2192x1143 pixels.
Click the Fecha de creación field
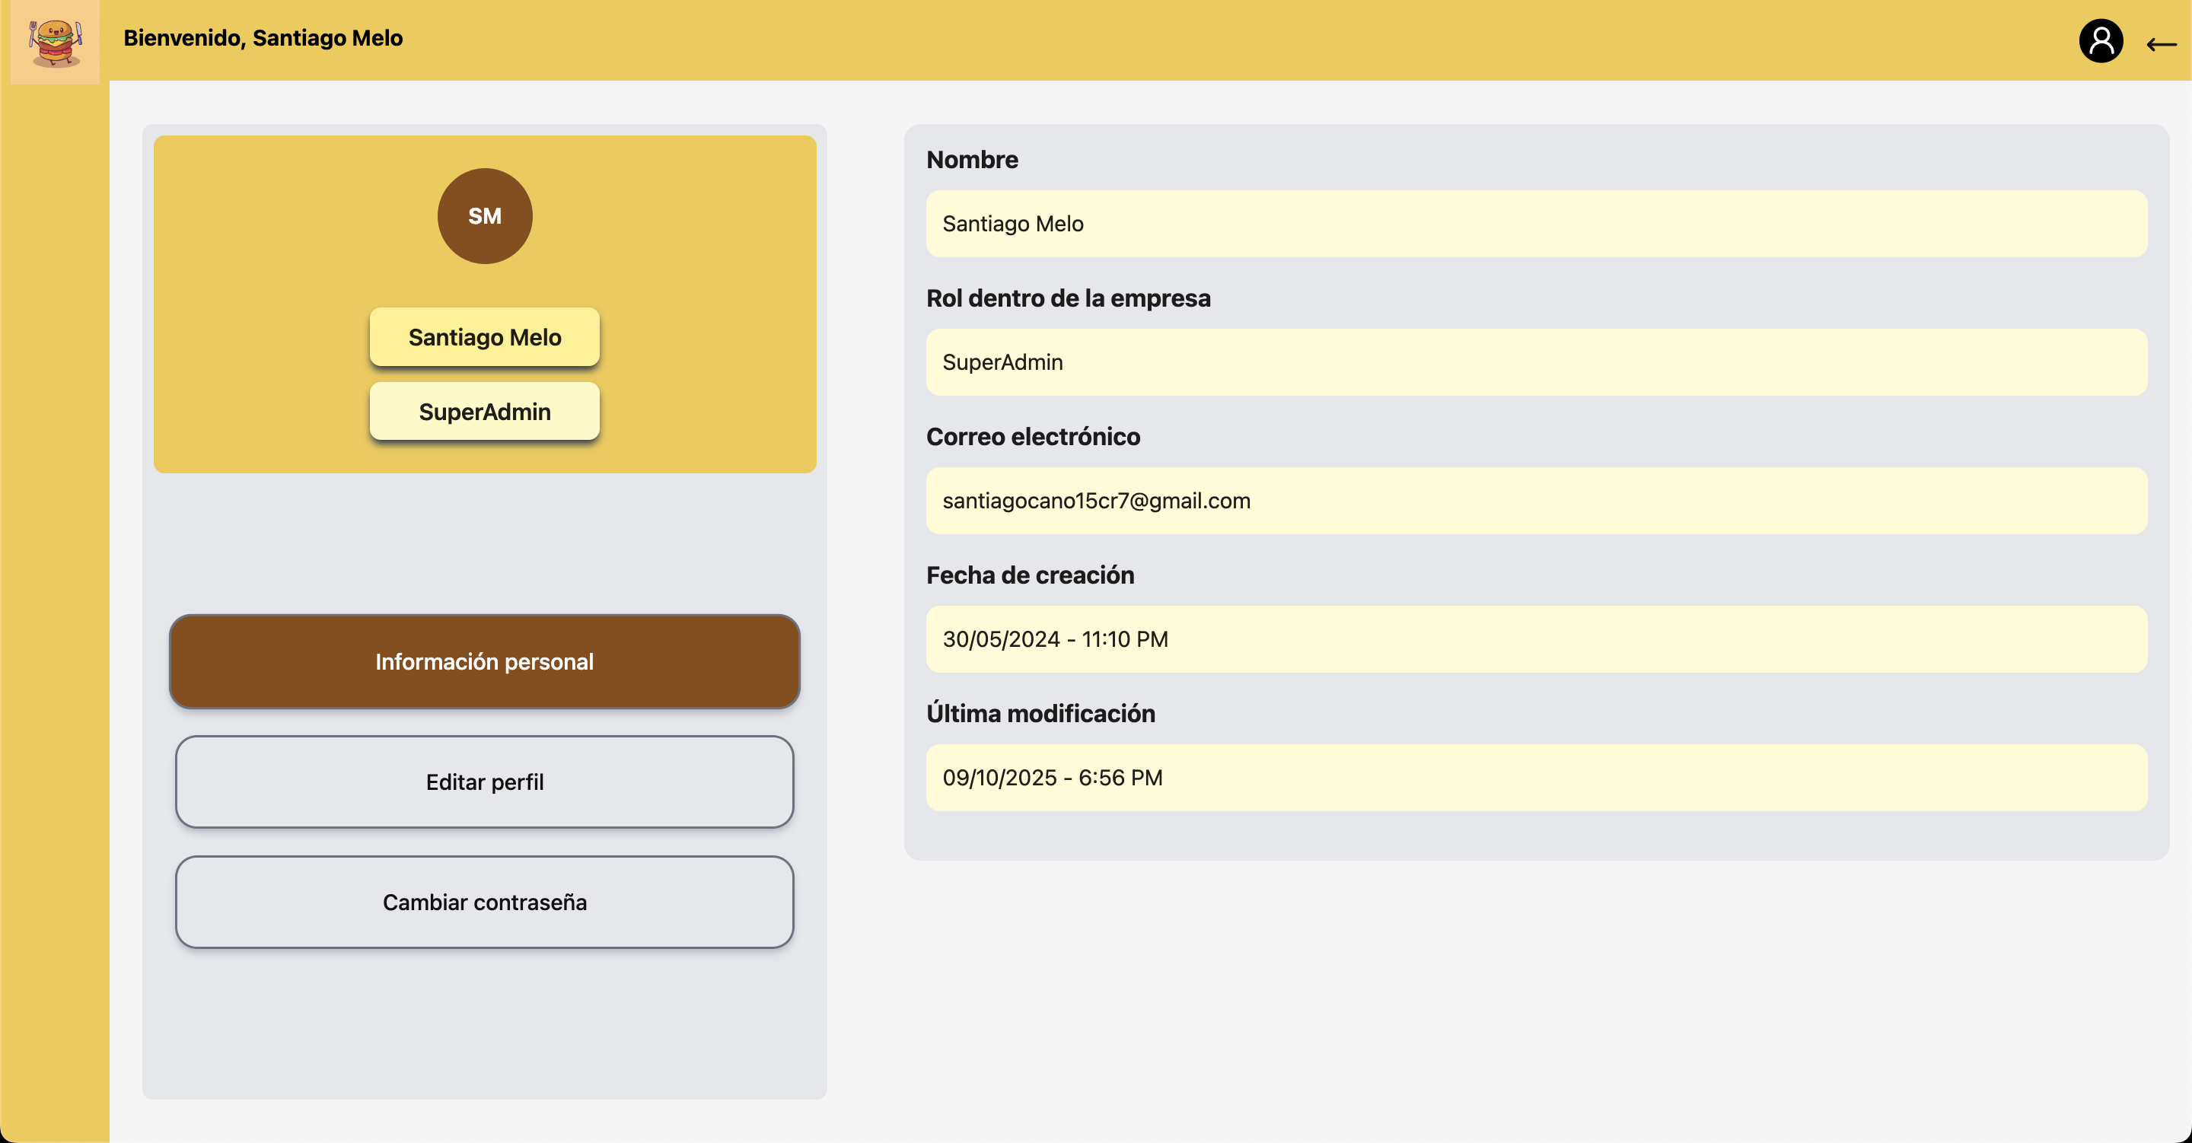[1536, 639]
